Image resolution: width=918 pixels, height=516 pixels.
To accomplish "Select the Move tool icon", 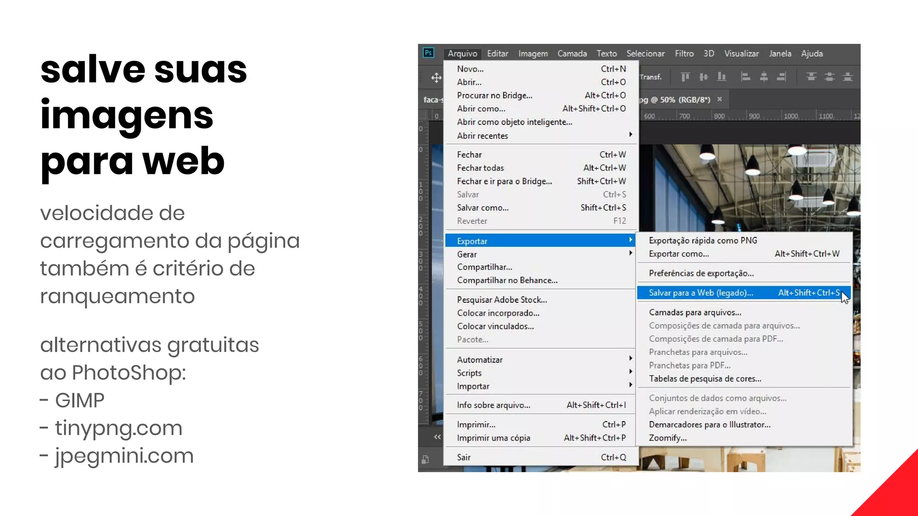I will [436, 78].
